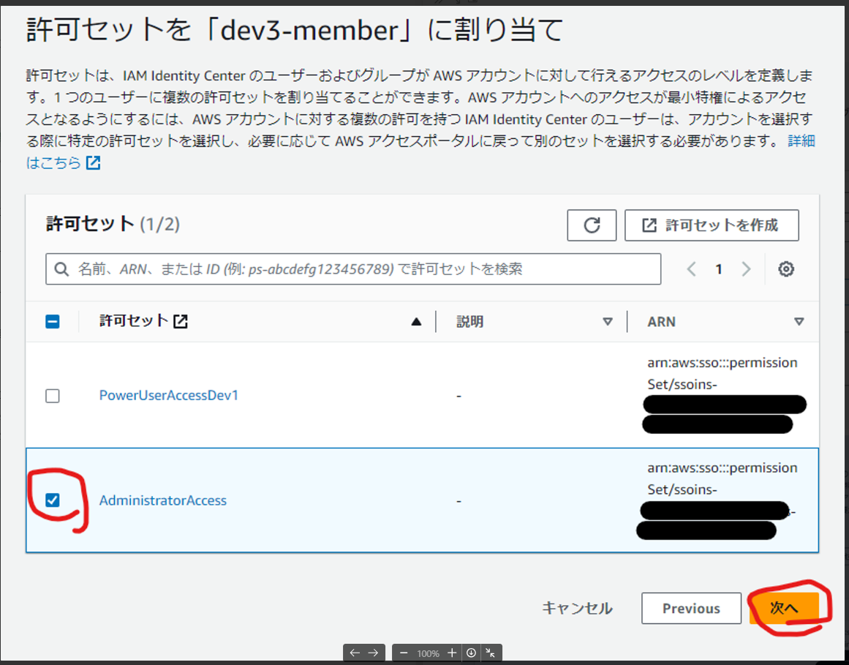Click the refresh icon for permission sets
Screen dimensions: 849x665
[x=592, y=225]
